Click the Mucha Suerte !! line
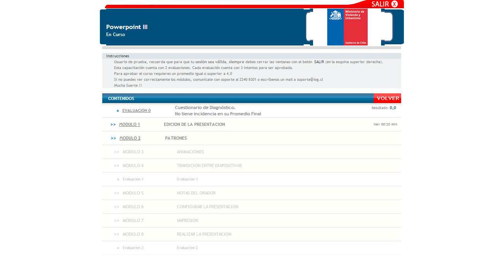Viewport: 503px width, 260px height. click(128, 85)
